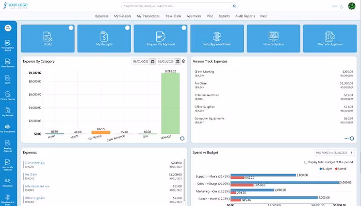Open My Transactions sidebar item
Viewport: 361px width, 206px height.
click(8, 128)
